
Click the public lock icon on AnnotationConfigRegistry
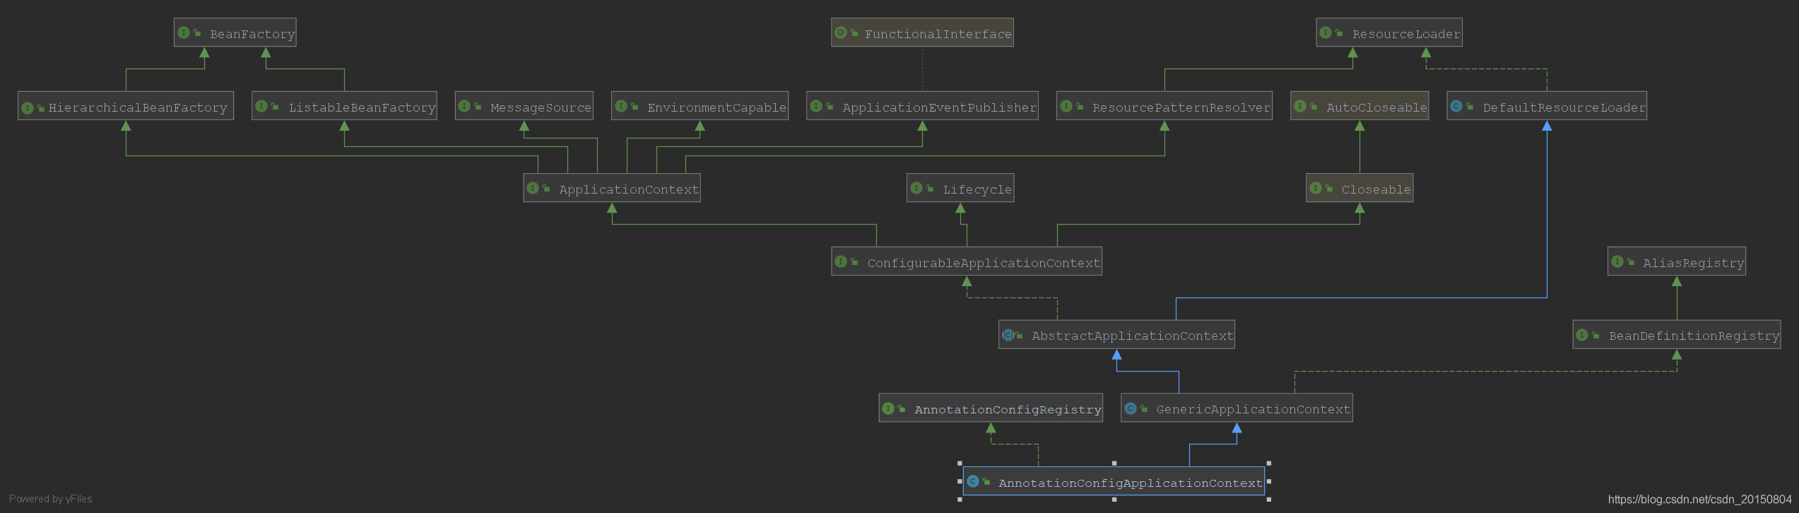pyautogui.click(x=902, y=409)
